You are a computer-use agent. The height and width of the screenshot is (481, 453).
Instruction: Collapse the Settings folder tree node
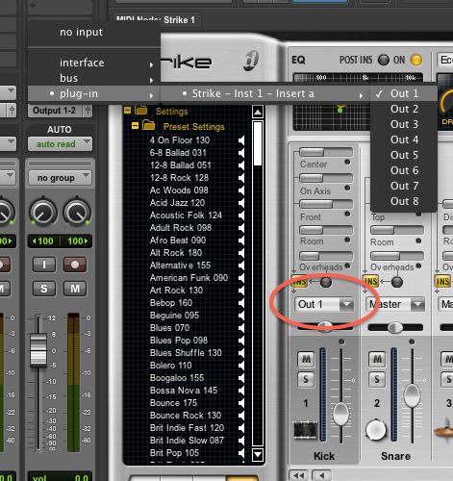(x=127, y=111)
